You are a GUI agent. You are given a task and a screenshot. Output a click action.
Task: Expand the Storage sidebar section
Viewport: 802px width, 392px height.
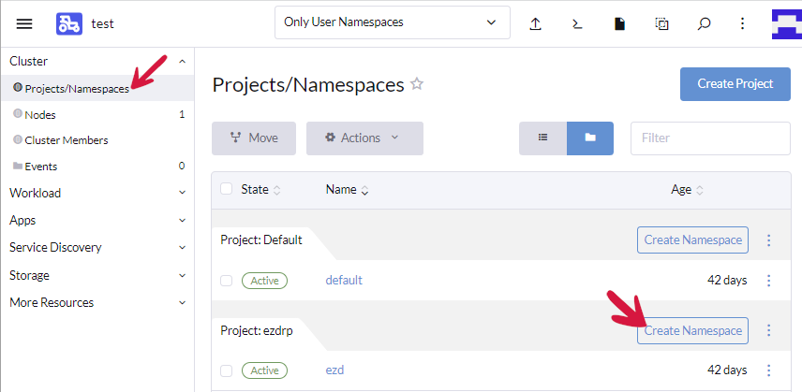click(97, 275)
